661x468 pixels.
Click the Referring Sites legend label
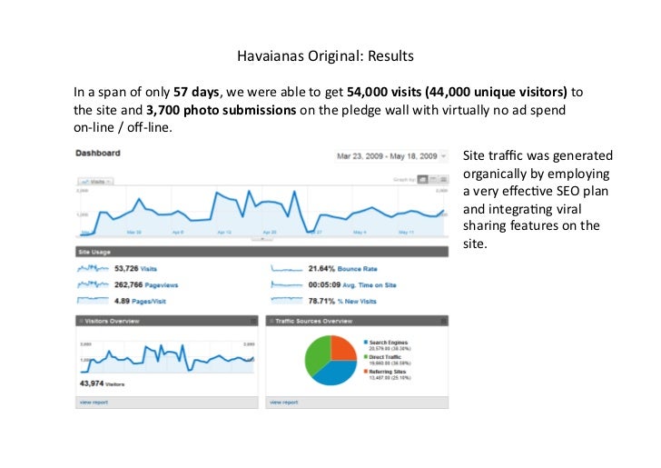388,372
